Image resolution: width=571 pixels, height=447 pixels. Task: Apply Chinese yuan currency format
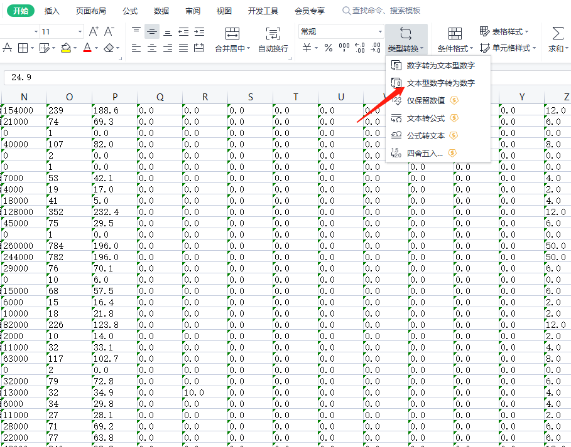307,48
